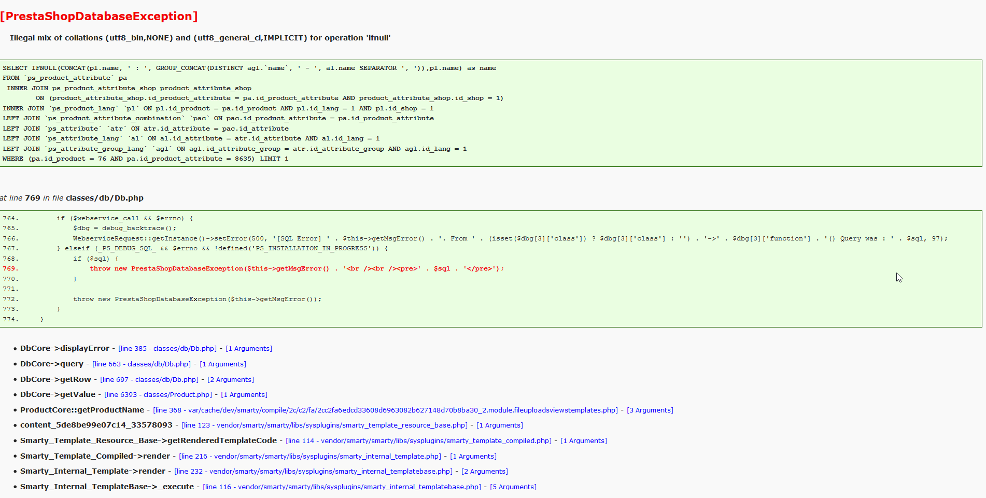The height and width of the screenshot is (498, 986).
Task: Click the 'Smarty_Template_Compiled->render' function name
Action: tap(95, 457)
